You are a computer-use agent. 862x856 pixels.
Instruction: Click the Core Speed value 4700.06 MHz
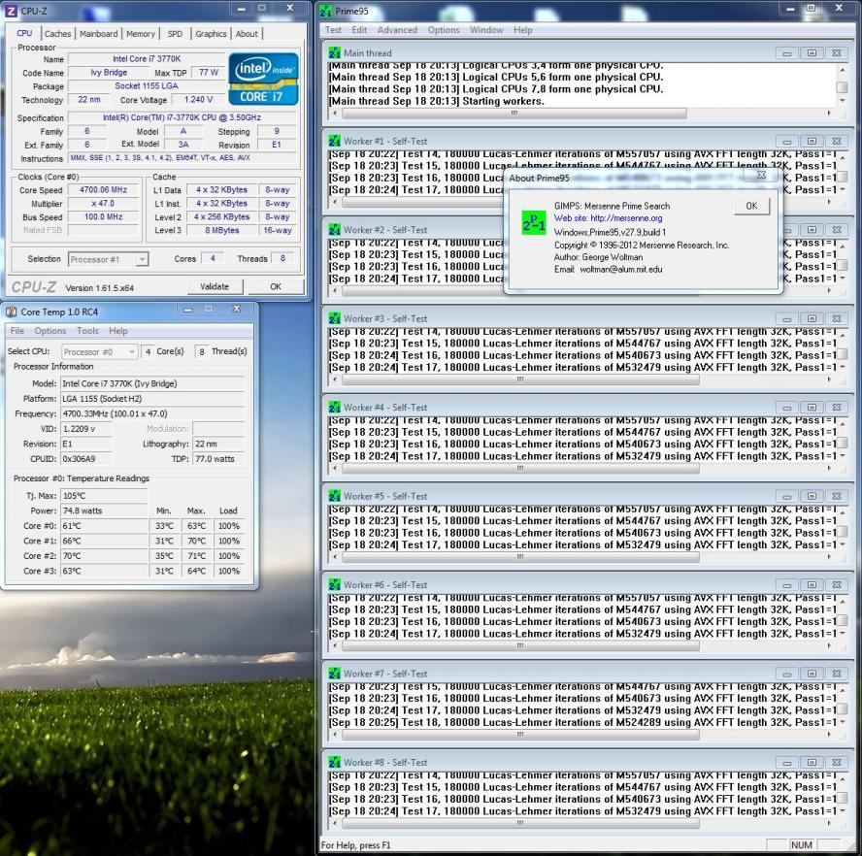103,190
